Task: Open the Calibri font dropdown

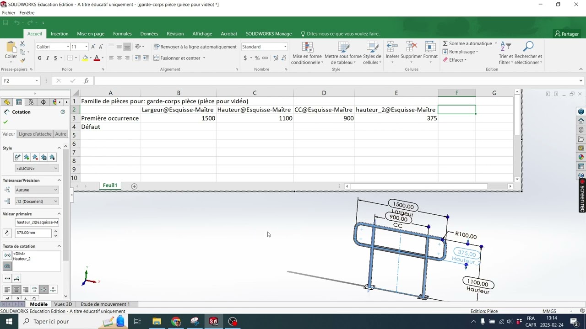Action: coord(68,47)
